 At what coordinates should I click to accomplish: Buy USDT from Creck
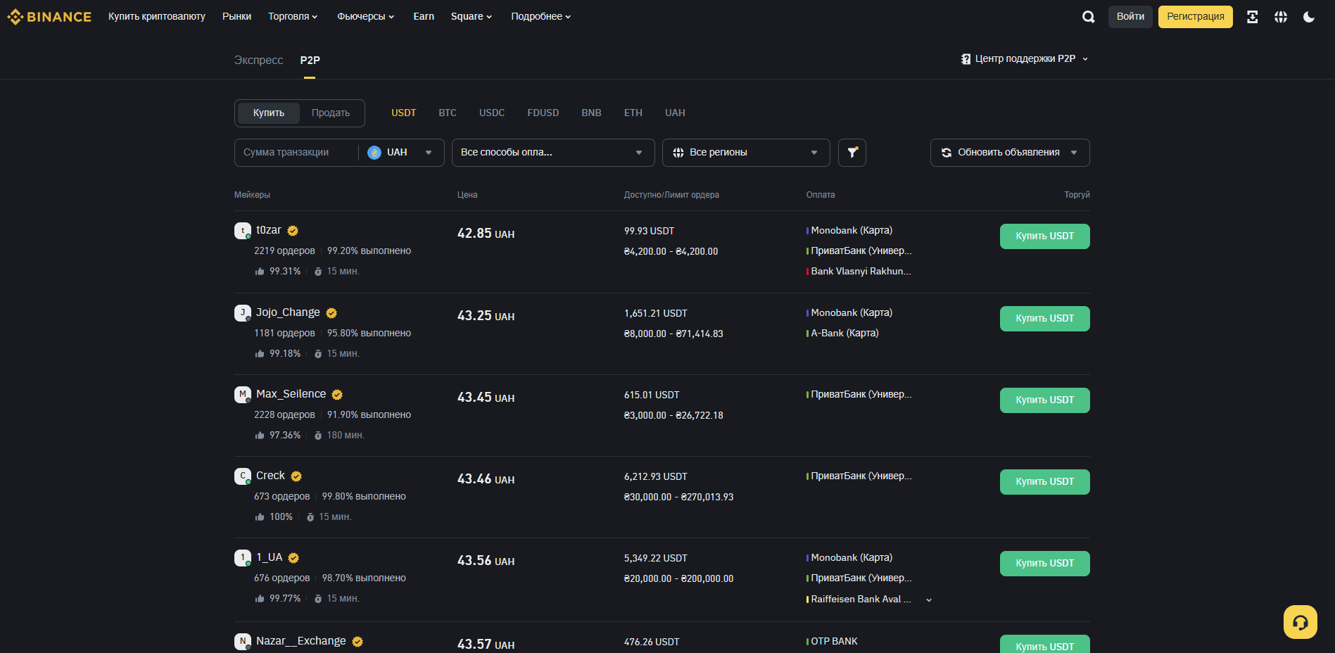coord(1044,482)
